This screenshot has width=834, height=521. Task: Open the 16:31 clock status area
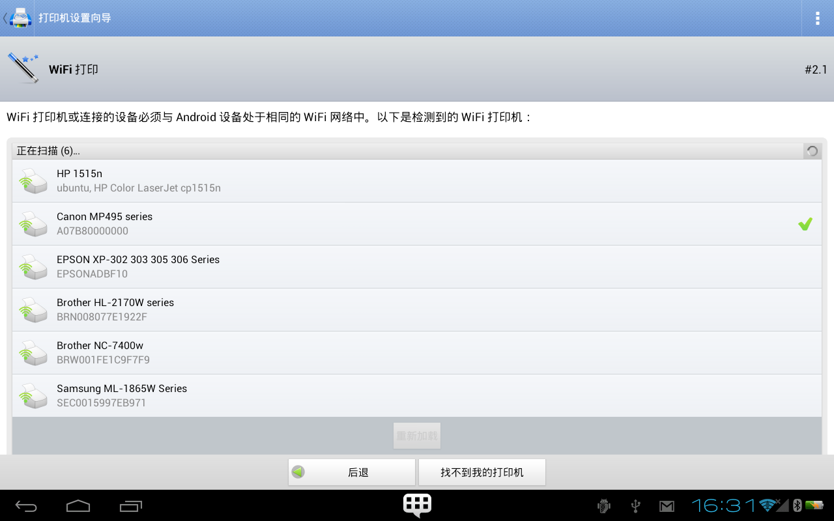coord(724,505)
